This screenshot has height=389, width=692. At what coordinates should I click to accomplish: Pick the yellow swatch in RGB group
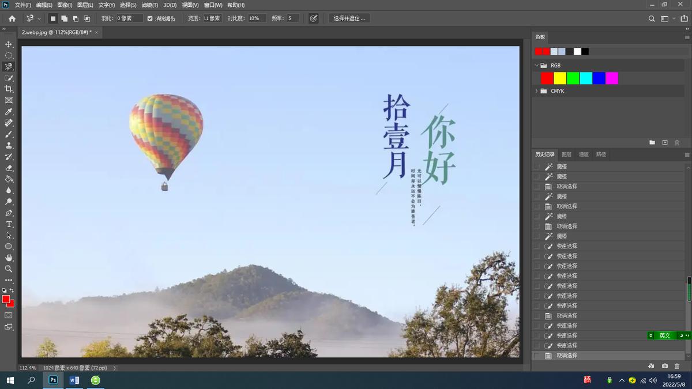pos(560,78)
